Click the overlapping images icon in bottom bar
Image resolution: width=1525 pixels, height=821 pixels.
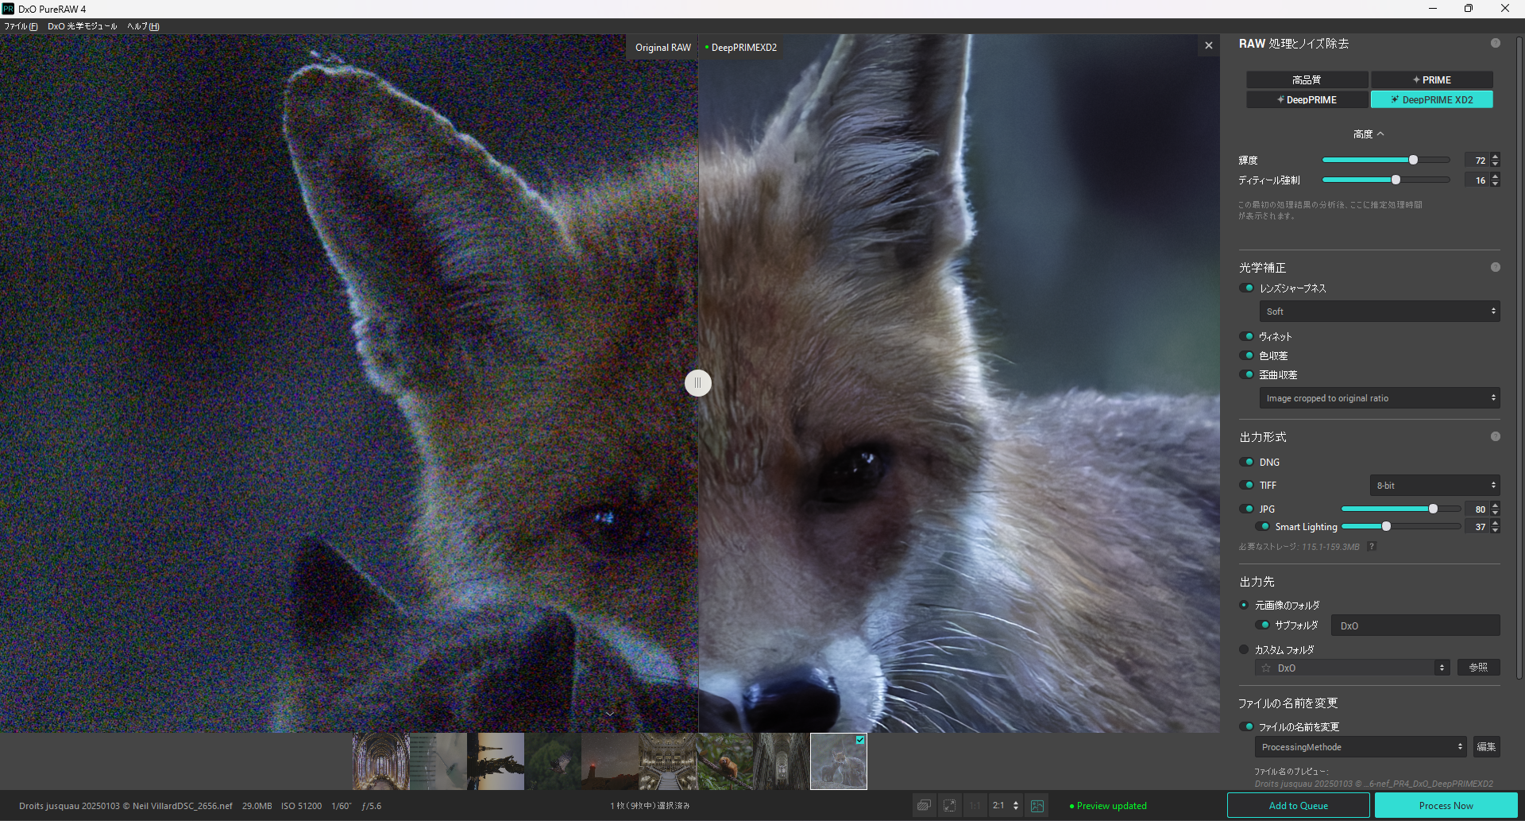[924, 806]
